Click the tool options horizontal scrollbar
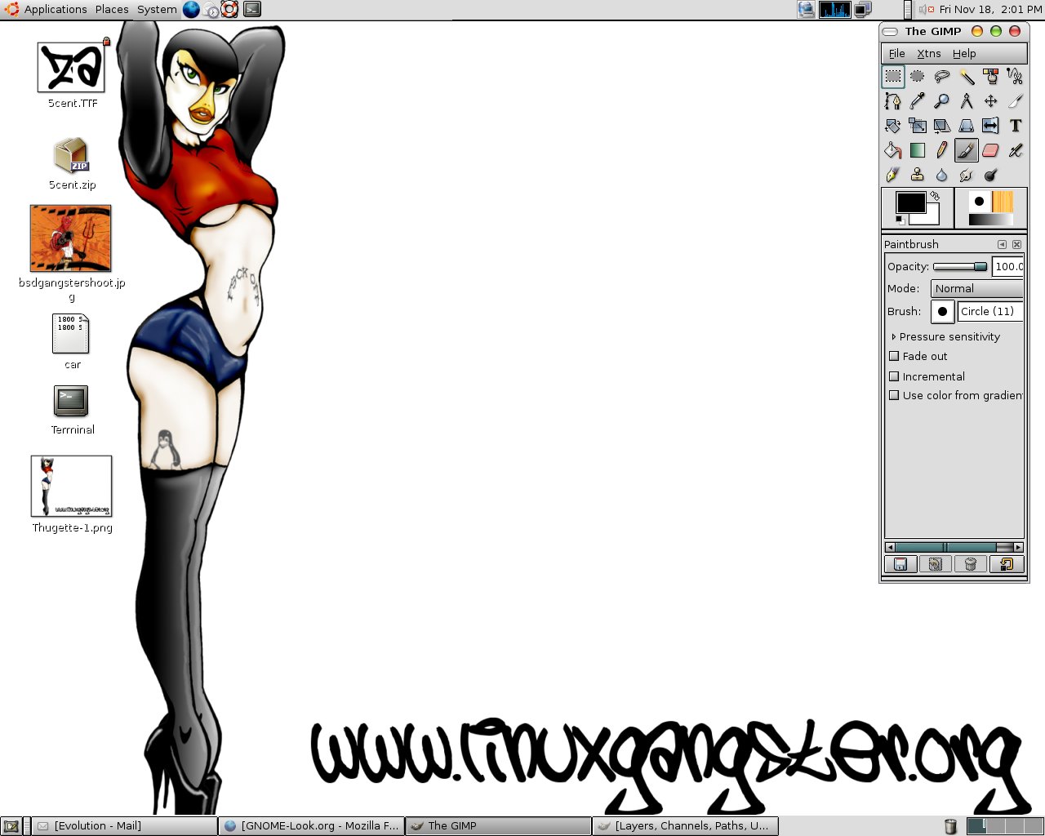 click(954, 547)
